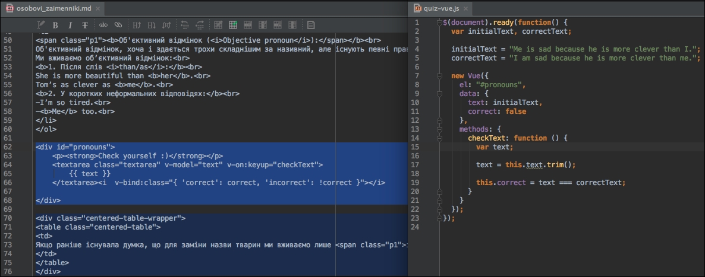705x277 pixels.
Task: Click the '</ol>' tag on line 60
Action: [46, 129]
